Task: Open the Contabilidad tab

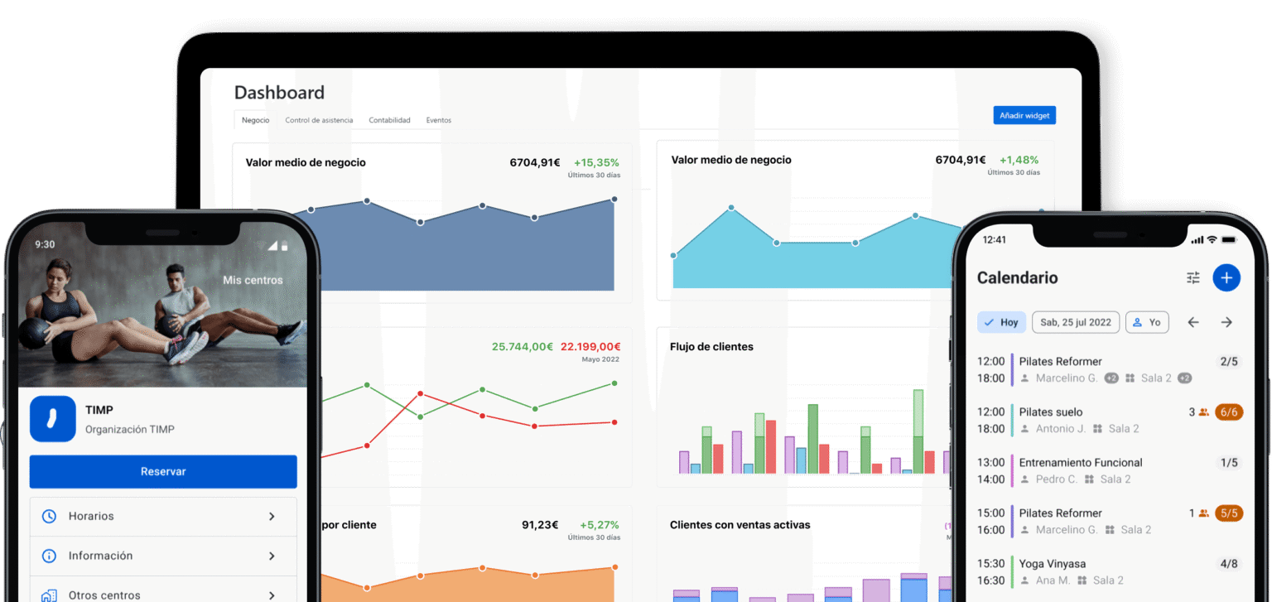Action: click(389, 120)
